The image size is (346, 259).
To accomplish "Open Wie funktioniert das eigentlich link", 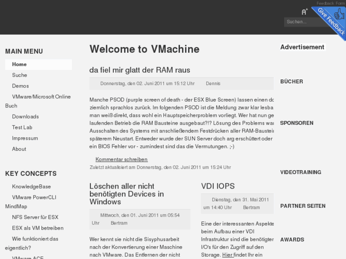I will point(31,243).
